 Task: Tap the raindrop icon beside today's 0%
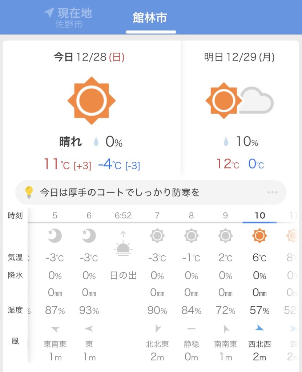point(96,142)
